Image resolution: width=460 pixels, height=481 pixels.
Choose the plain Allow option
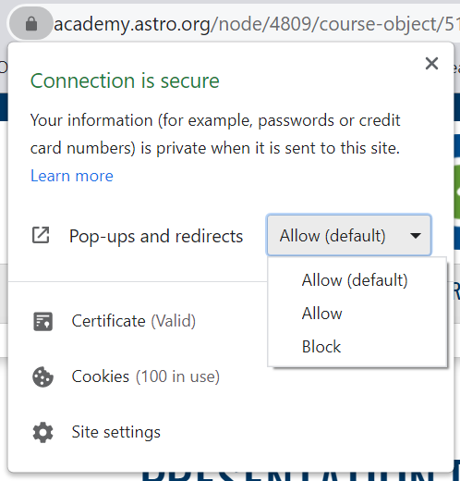[x=322, y=314]
